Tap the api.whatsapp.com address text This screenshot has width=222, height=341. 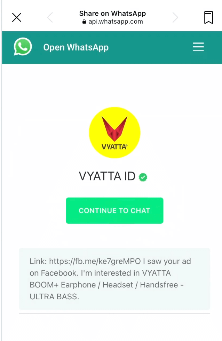[x=116, y=22]
